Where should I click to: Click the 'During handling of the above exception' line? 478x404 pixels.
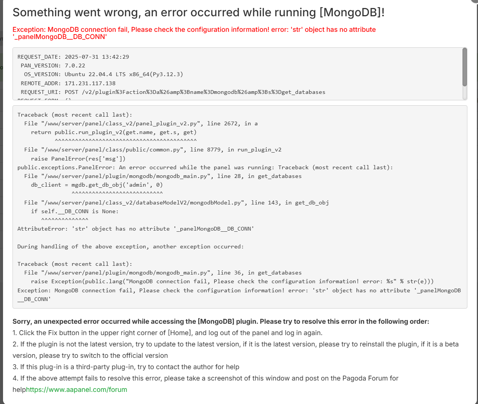pyautogui.click(x=130, y=246)
